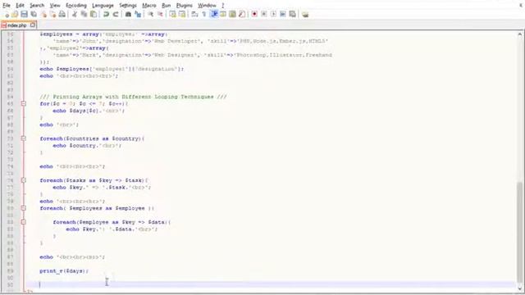Collapse the foreach $tasks fold marker
This screenshot has height=295, width=525.
click(24, 180)
